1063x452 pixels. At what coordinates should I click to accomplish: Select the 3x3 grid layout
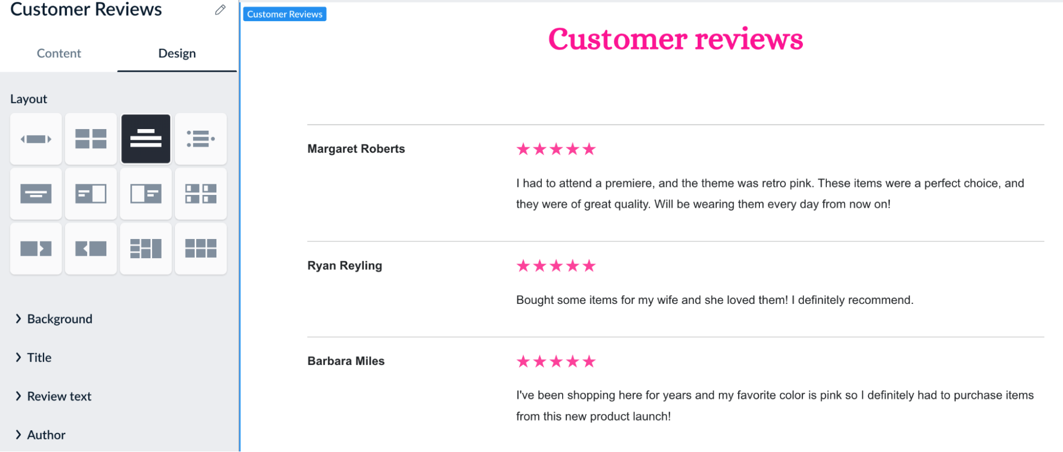pyautogui.click(x=201, y=248)
